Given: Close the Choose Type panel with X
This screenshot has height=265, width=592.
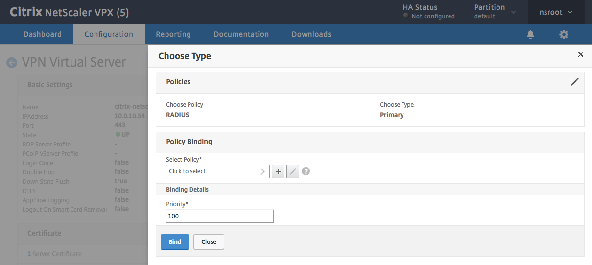Looking at the screenshot, I should [x=581, y=54].
